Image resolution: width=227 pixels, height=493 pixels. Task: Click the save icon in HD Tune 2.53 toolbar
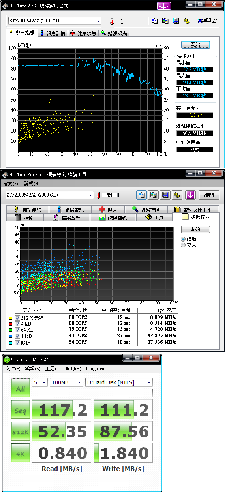(x=176, y=21)
